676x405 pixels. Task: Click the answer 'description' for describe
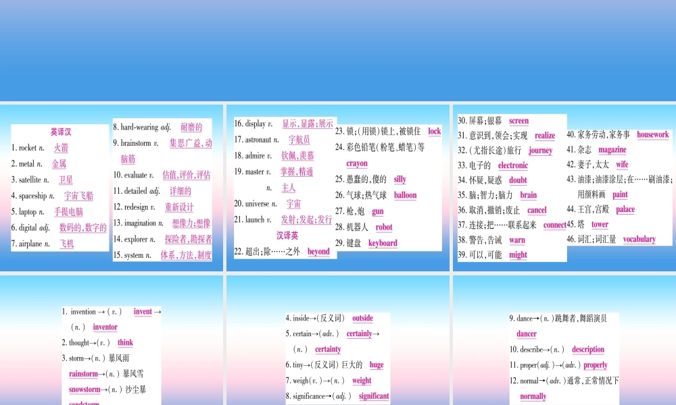588,350
